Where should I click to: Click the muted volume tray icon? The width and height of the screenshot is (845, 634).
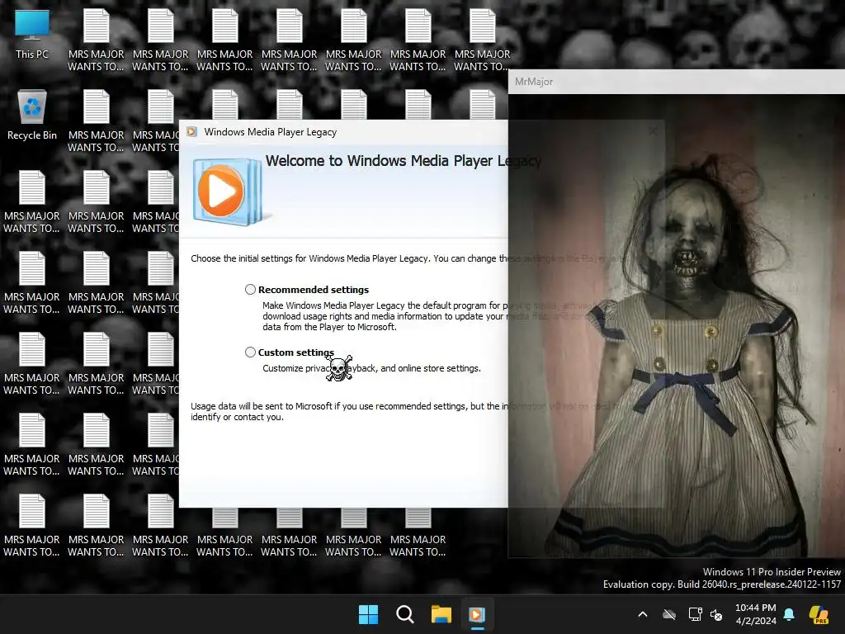coord(717,614)
